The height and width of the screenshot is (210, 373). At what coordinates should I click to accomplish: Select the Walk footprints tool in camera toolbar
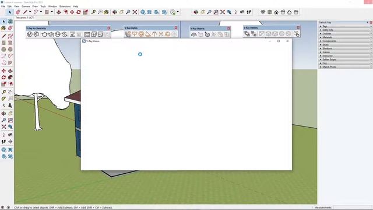click(x=249, y=12)
